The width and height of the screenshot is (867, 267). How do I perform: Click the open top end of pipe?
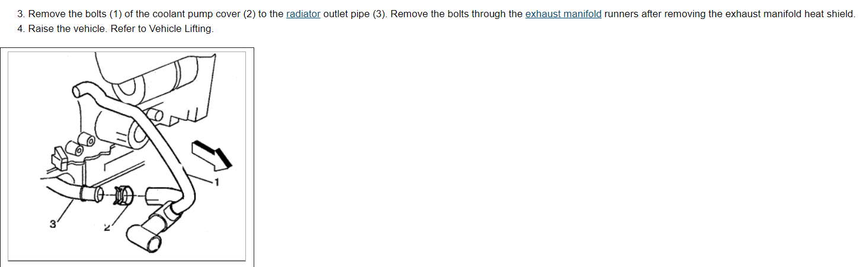[78, 91]
